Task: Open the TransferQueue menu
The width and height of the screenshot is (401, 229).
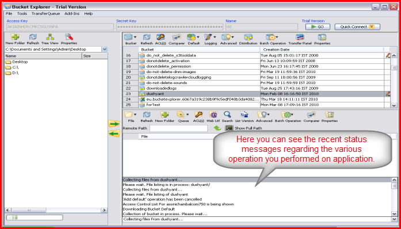Action: [46, 14]
